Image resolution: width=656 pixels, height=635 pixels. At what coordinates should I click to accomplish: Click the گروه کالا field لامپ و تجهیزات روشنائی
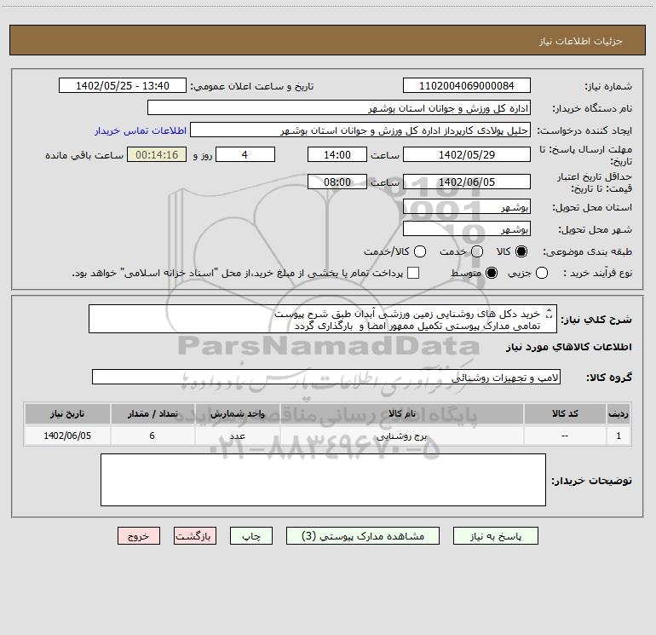tap(326, 377)
